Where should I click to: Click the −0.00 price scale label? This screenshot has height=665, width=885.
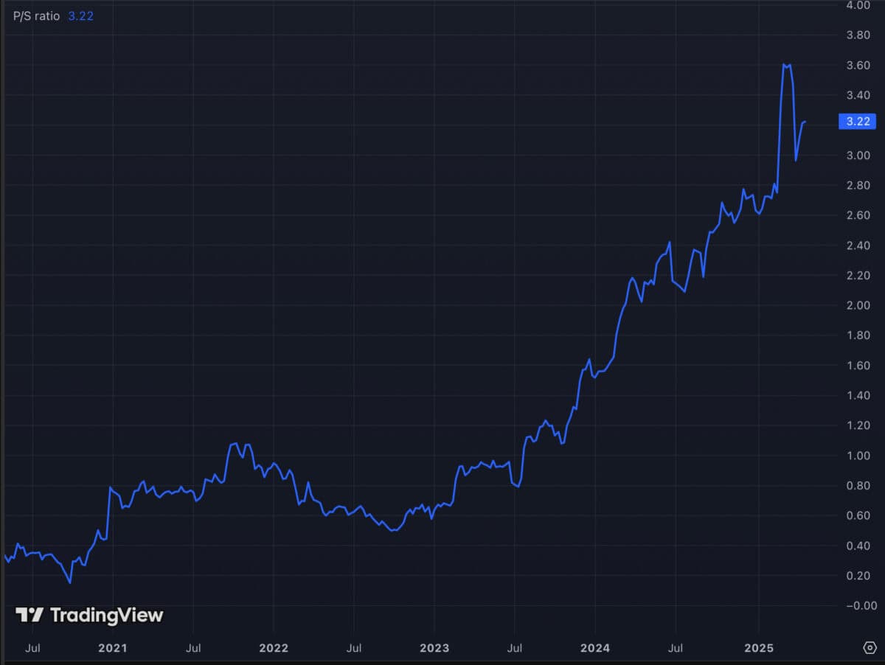click(855, 606)
